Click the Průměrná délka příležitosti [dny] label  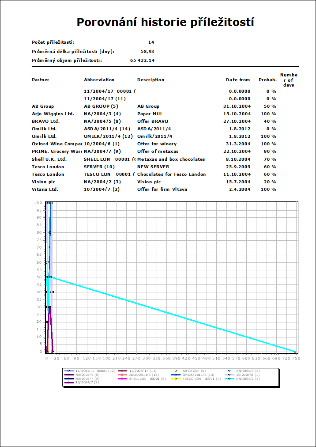73,52
